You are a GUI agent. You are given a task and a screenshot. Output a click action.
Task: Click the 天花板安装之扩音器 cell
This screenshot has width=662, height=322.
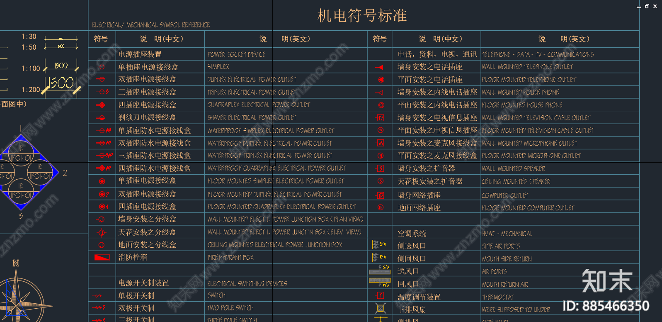click(430, 181)
